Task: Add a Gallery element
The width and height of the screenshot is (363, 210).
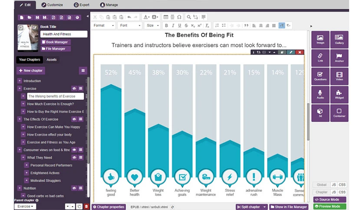Action: (x=339, y=39)
